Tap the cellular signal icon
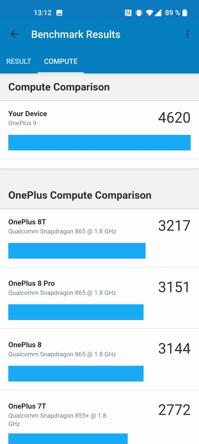Screen dimensions: 199x444 coord(158,13)
